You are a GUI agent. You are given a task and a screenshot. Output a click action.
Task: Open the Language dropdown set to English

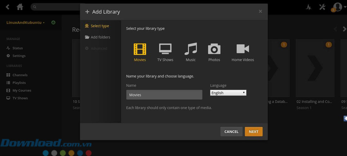[x=228, y=93]
